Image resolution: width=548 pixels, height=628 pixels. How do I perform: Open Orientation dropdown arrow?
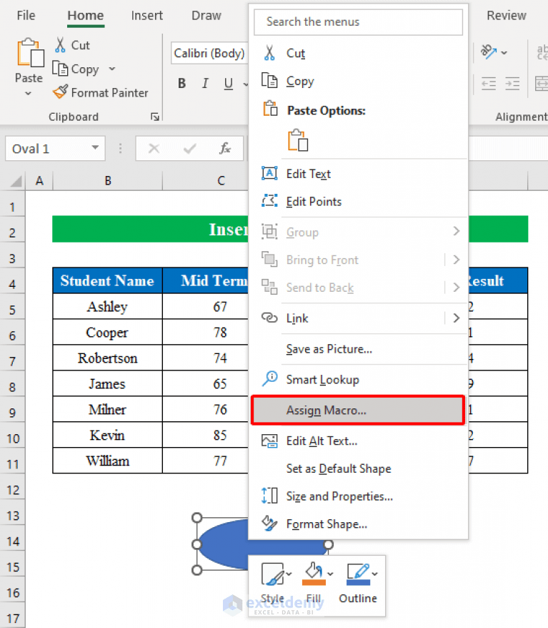[x=504, y=52]
